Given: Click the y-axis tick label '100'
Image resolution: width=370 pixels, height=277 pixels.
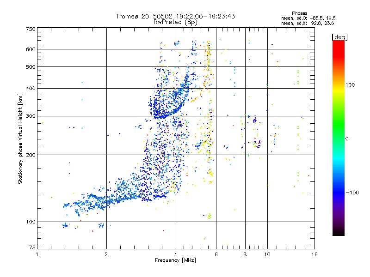Looking at the screenshot, I should tap(31, 222).
